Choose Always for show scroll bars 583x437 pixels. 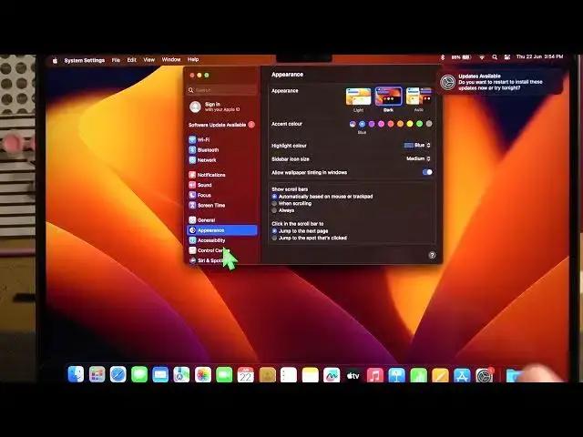(x=274, y=210)
